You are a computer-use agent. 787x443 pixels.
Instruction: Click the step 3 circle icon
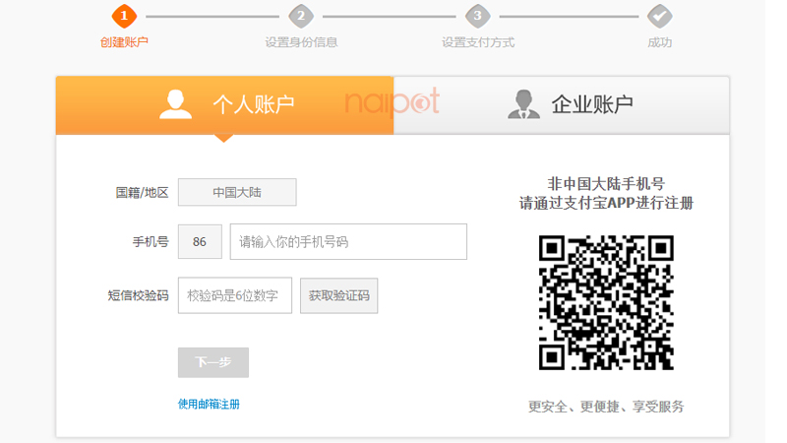click(478, 16)
